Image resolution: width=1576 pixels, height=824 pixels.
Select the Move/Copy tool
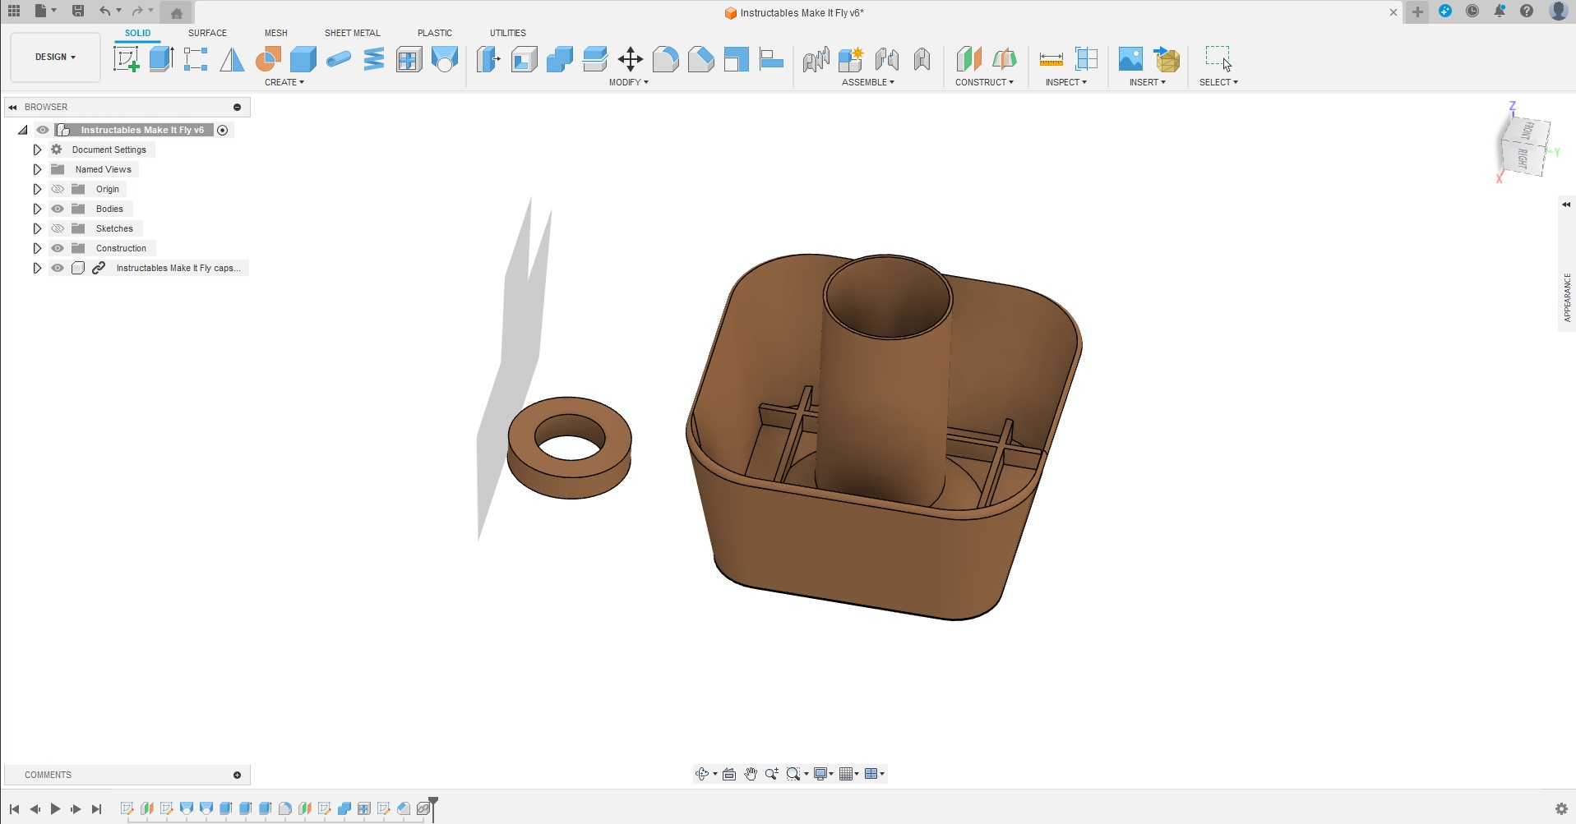tap(631, 59)
